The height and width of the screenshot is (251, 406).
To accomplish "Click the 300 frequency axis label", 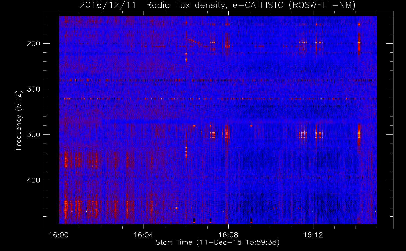I will click(34, 89).
